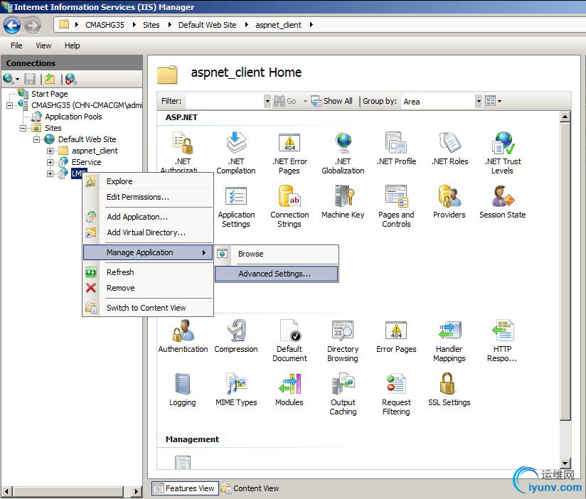Viewport: 586px width, 499px height.
Task: Expand the EService tree node
Action: [x=50, y=162]
